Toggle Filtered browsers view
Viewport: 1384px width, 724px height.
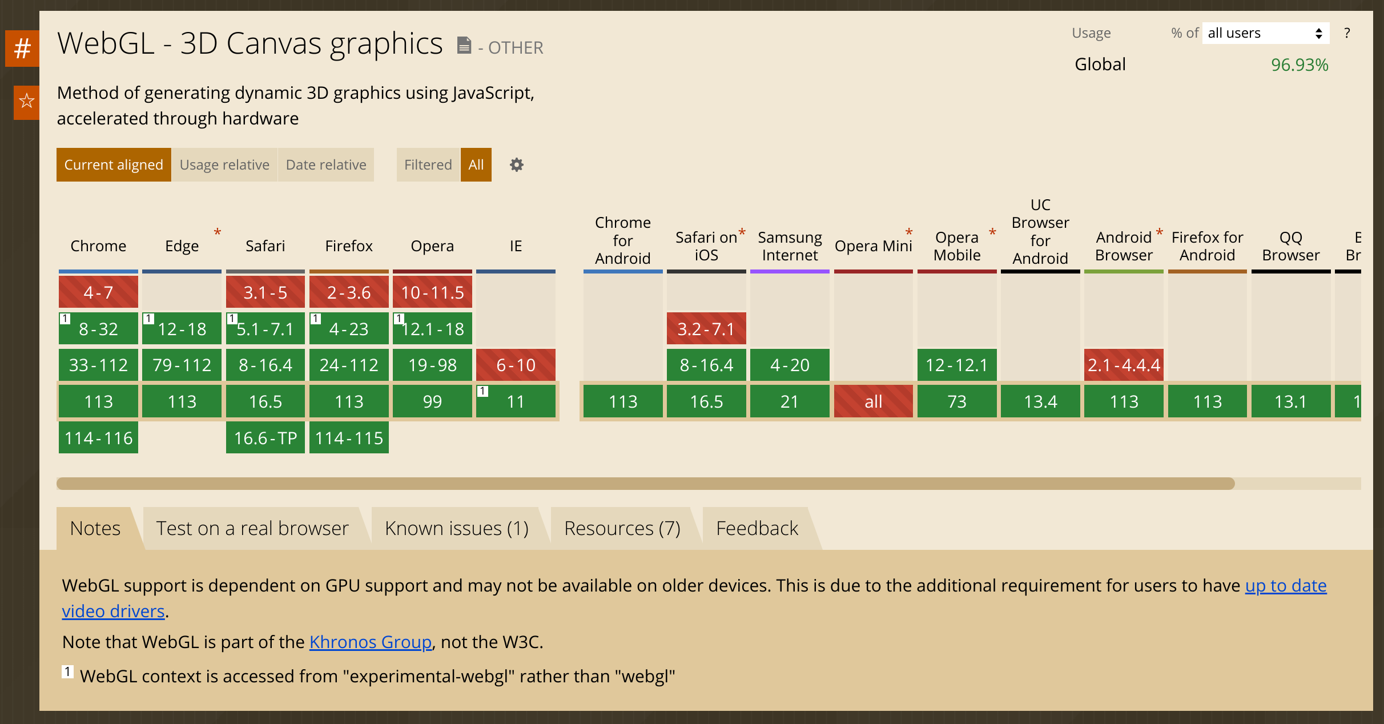click(428, 165)
